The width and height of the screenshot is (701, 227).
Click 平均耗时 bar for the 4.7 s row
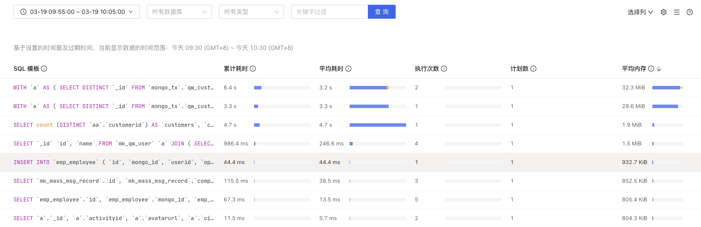tap(377, 125)
